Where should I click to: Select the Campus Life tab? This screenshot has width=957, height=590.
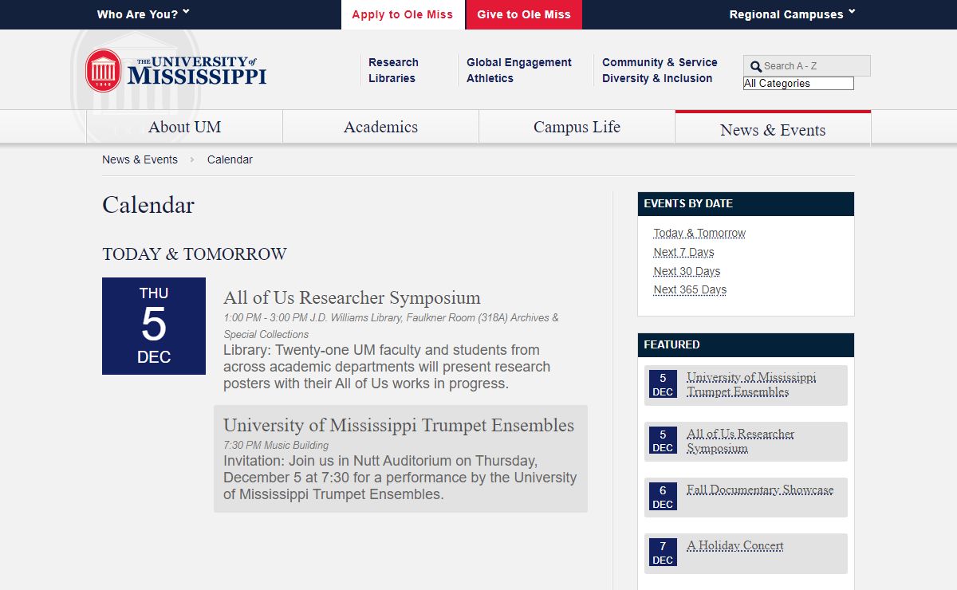click(x=577, y=127)
